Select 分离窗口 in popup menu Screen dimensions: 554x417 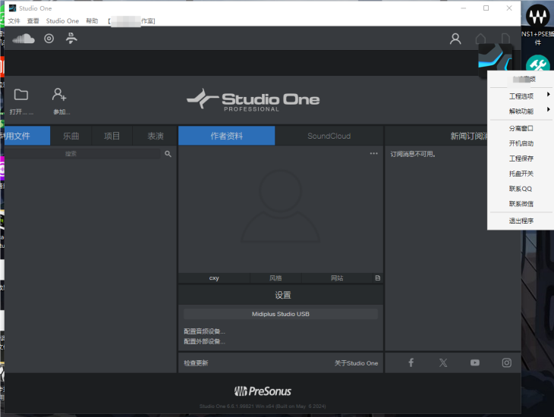(x=521, y=128)
